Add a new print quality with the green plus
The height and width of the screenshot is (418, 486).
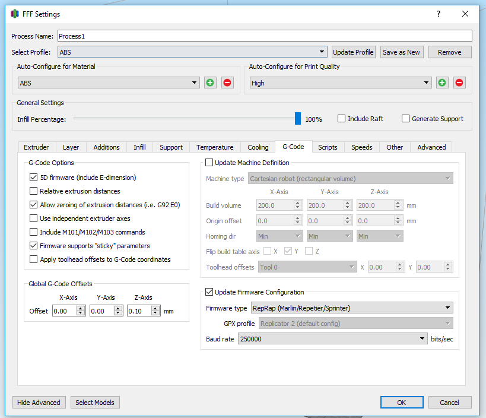point(442,83)
